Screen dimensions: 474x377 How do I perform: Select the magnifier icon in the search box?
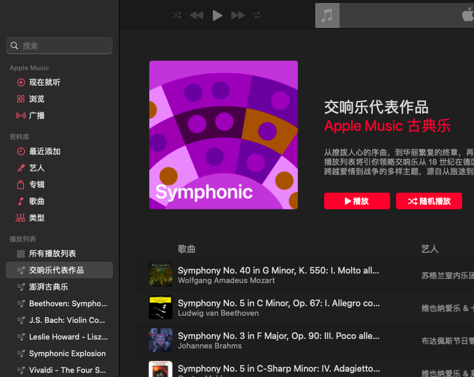tap(14, 46)
